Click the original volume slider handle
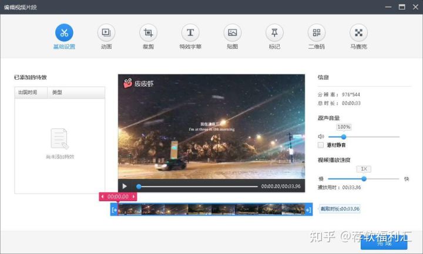This screenshot has width=423, height=254. pos(344,137)
